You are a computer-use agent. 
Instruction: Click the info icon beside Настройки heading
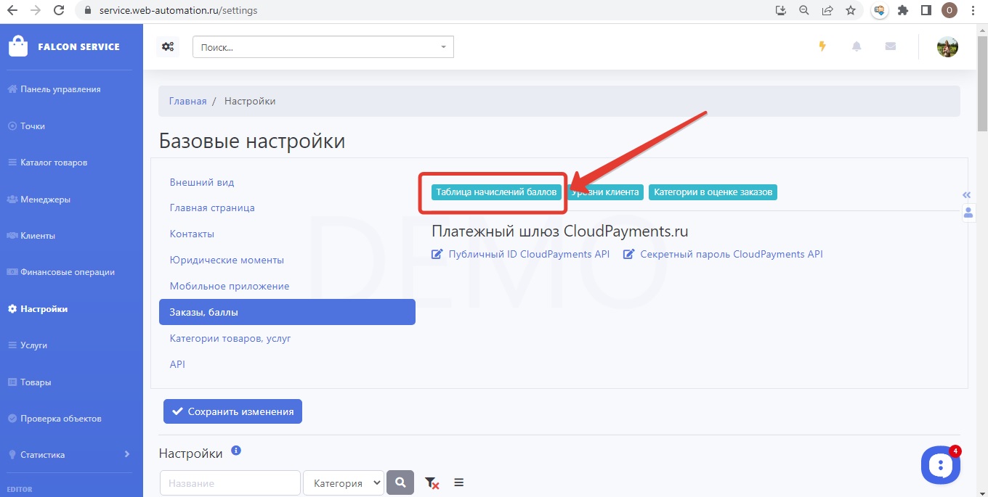[235, 451]
